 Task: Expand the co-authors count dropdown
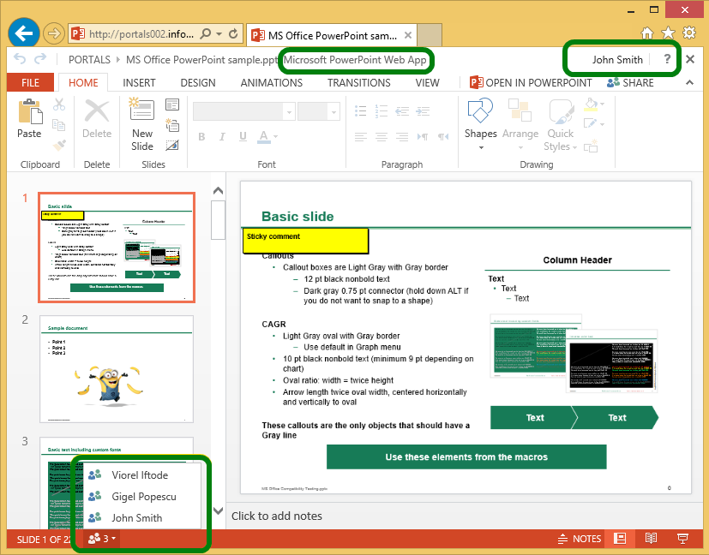(102, 538)
